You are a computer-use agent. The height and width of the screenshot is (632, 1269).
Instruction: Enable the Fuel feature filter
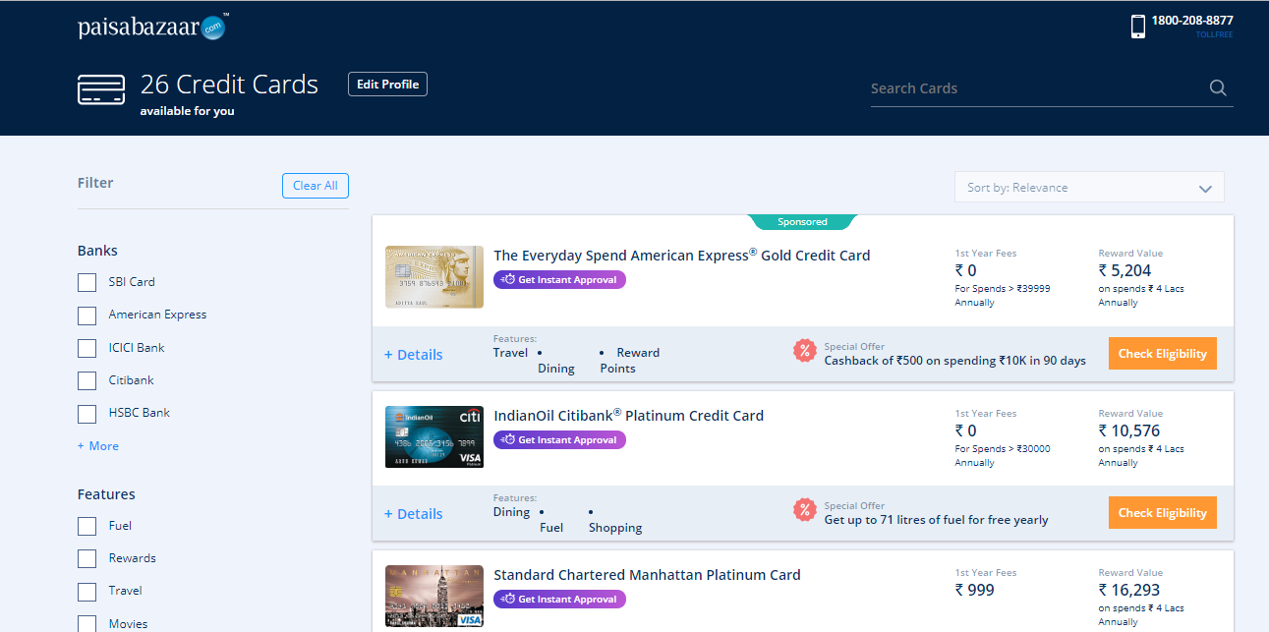tap(87, 527)
